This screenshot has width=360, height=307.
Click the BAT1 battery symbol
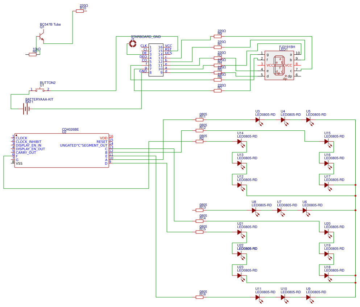coord(26,109)
